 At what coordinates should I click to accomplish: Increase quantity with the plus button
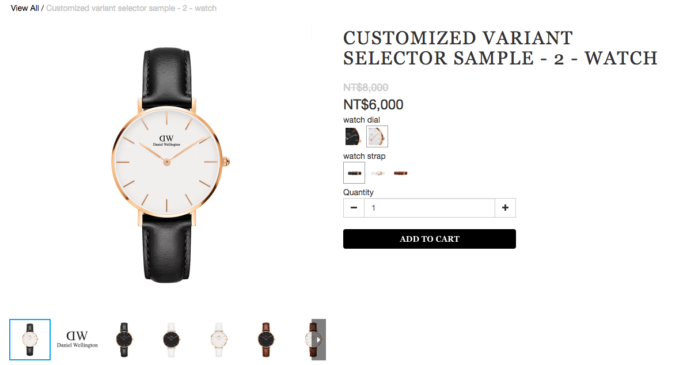point(505,208)
